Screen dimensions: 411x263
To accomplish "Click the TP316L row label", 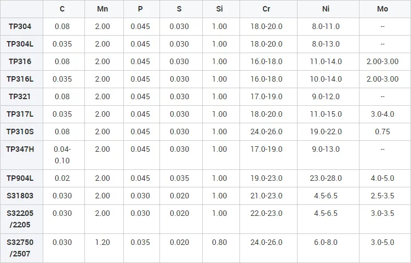I will pyautogui.click(x=20, y=79).
